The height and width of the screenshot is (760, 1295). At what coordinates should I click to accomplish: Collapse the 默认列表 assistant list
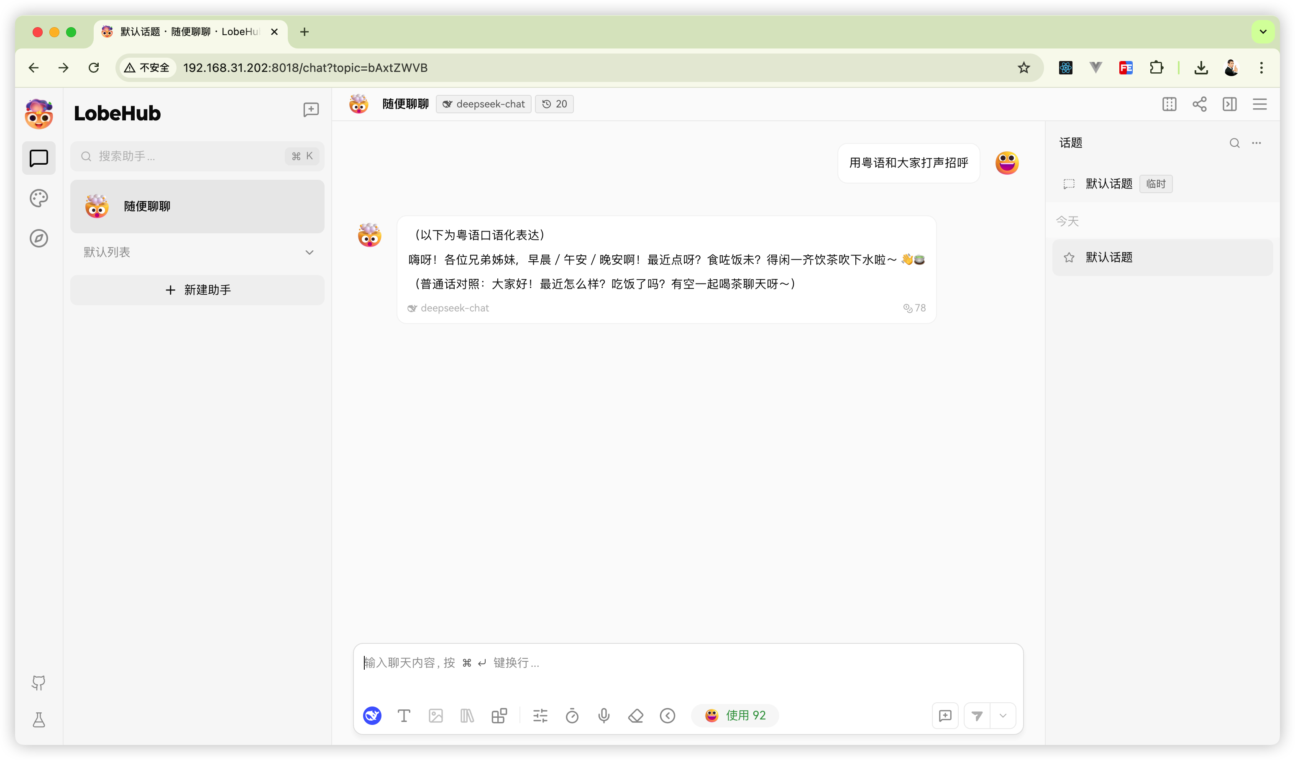(x=310, y=252)
